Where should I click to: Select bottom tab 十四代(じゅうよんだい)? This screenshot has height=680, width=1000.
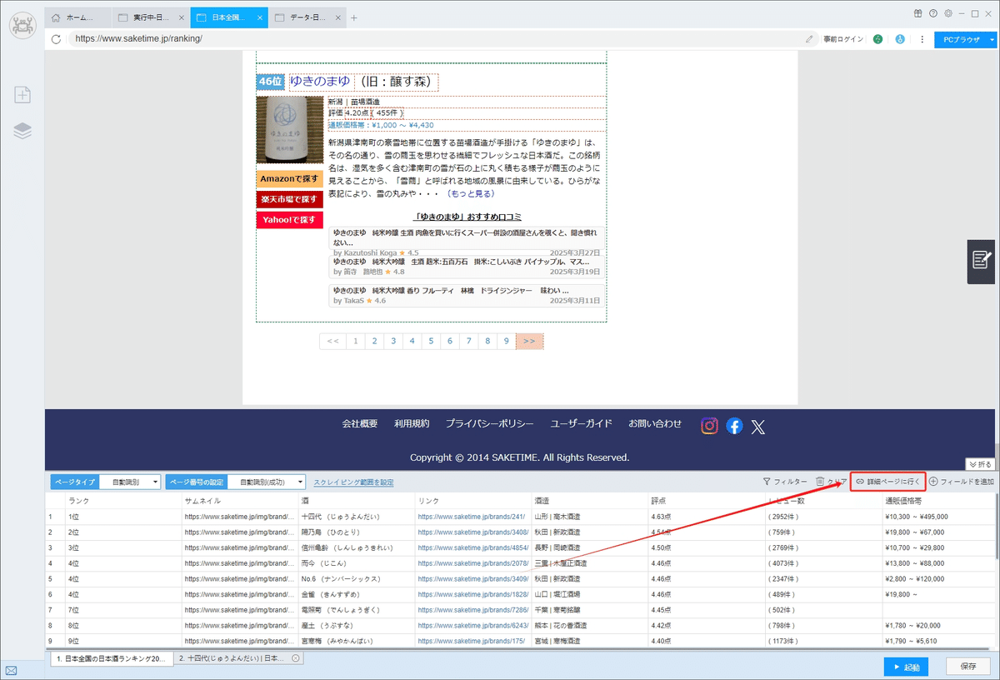(238, 658)
